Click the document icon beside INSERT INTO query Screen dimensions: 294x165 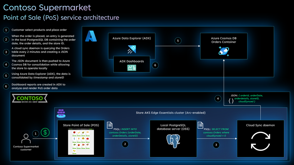coord(110,125)
